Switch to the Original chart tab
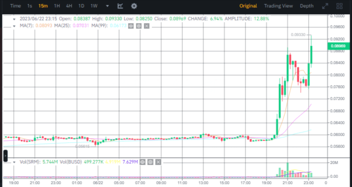 tap(248, 6)
